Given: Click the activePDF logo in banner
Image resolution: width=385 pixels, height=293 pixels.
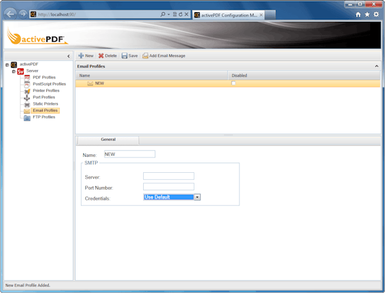Looking at the screenshot, I should point(37,37).
